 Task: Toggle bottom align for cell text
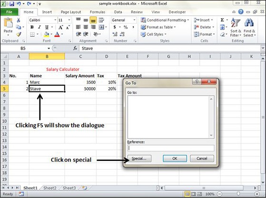[93, 20]
